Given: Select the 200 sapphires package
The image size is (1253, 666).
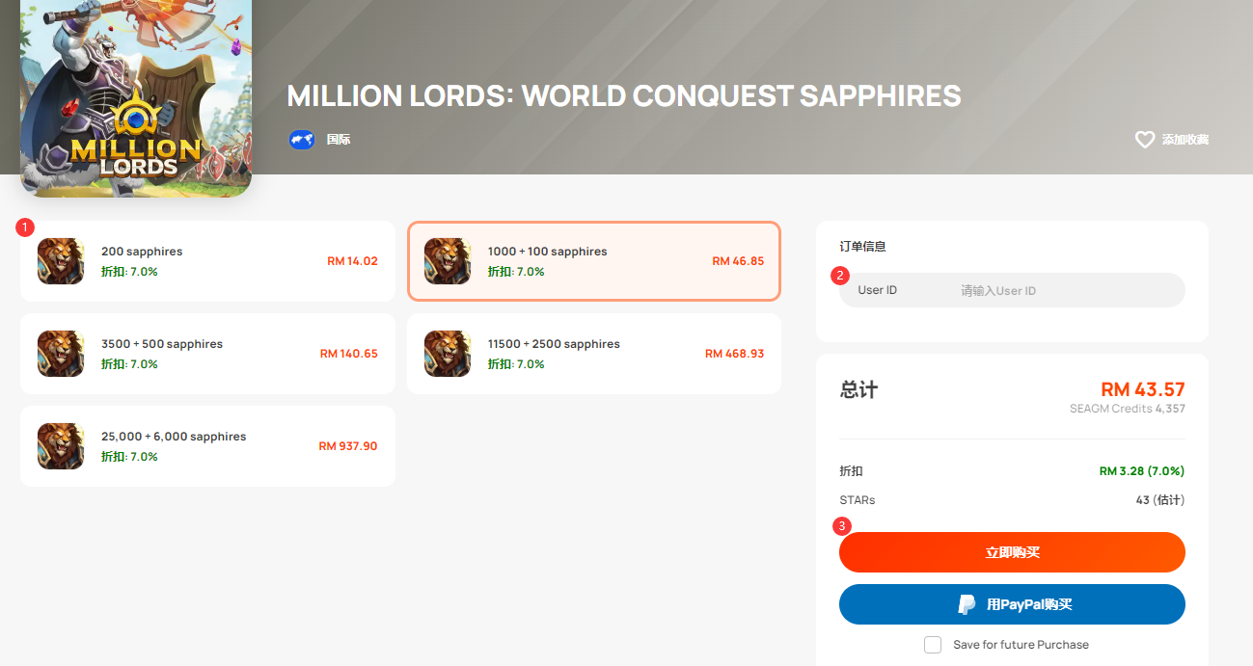Looking at the screenshot, I should point(207,261).
